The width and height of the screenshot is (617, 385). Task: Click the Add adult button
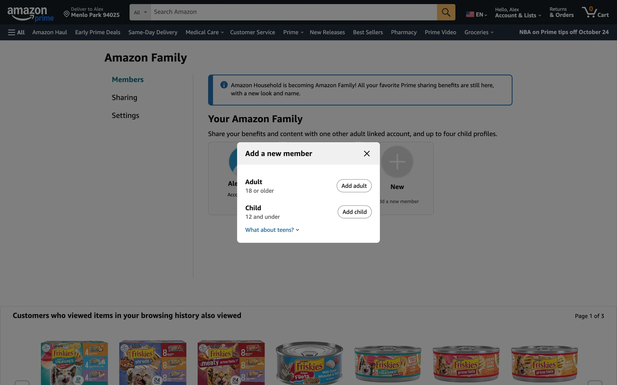[354, 186]
